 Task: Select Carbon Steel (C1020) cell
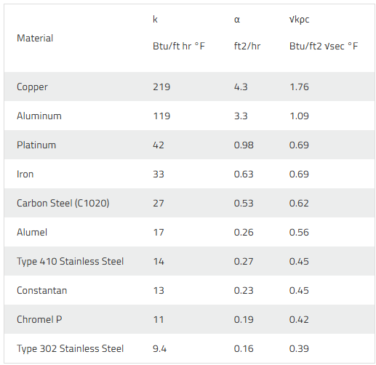63,204
